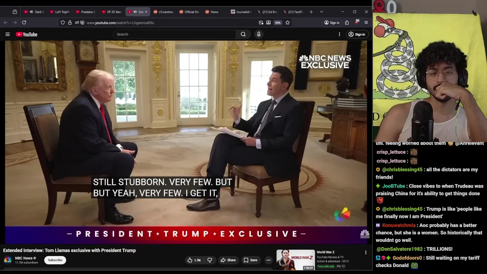Share the NBC News video
The image size is (487, 274).
click(228, 260)
